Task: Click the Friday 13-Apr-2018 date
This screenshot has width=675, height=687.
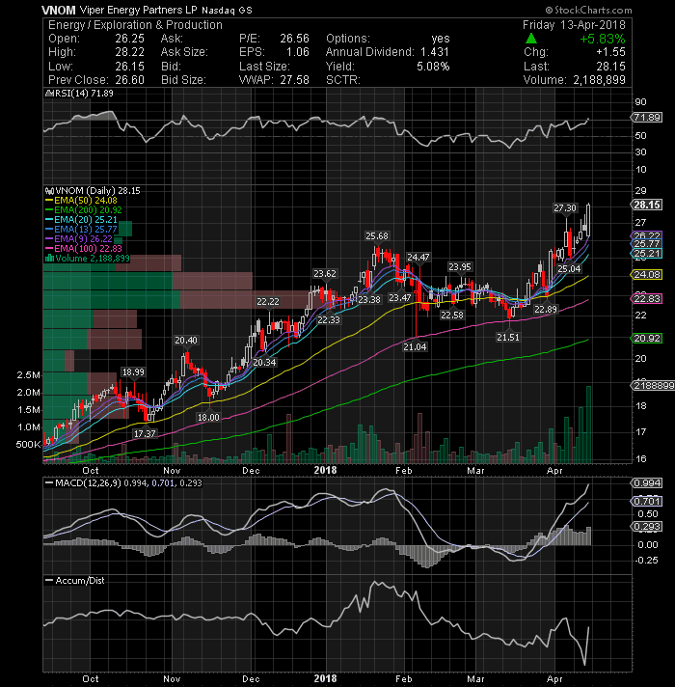Action: tap(574, 25)
